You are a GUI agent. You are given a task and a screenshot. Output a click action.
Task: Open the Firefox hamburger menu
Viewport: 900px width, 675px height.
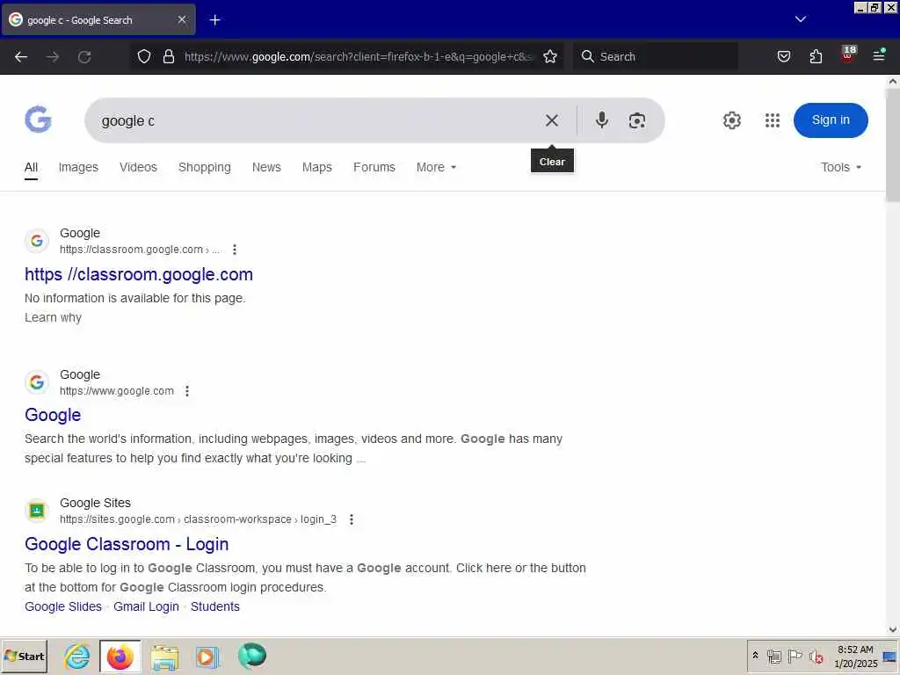[x=879, y=55]
